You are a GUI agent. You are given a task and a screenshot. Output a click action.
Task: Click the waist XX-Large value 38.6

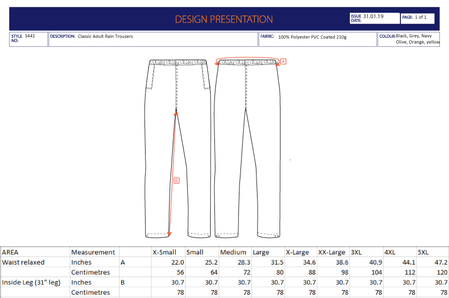(342, 262)
